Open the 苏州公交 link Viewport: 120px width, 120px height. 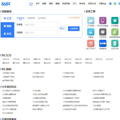click(99, 59)
